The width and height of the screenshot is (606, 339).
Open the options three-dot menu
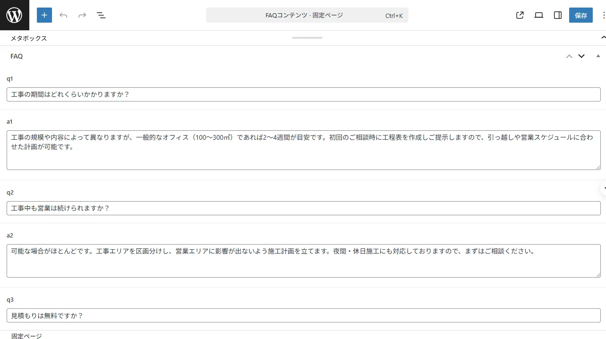[x=603, y=15]
